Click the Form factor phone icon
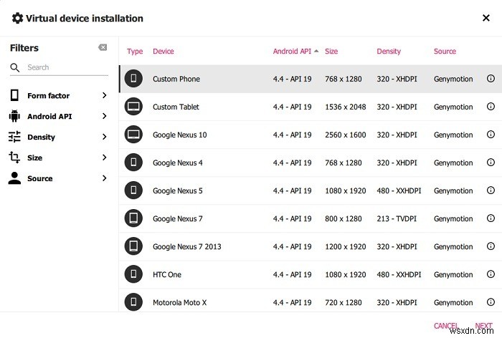Screen dimensions: 502x338 pos(14,95)
